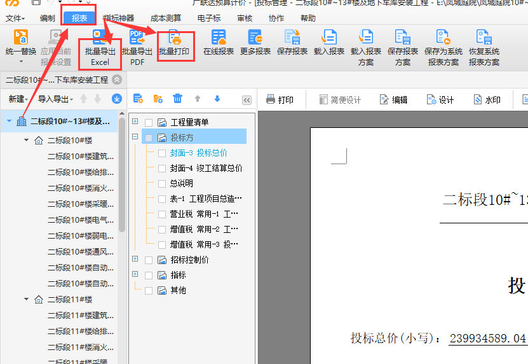The width and height of the screenshot is (528, 364).
Task: Check the 封面-3 投标总价 checkbox
Action: 162,153
